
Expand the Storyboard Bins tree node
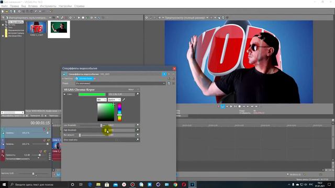[3, 36]
